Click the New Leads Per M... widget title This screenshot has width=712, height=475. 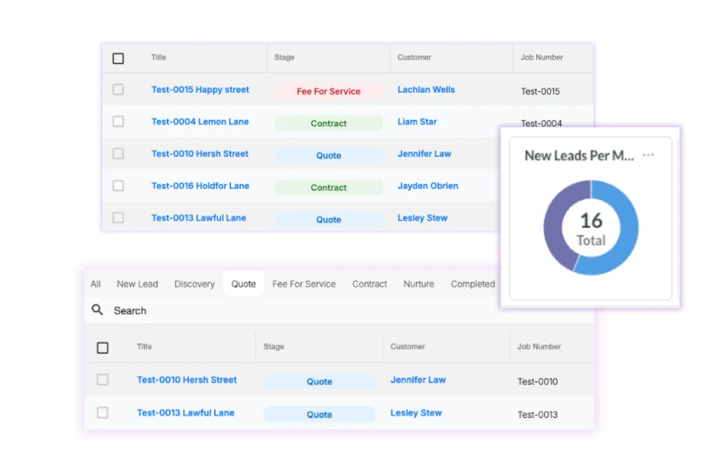[579, 156]
